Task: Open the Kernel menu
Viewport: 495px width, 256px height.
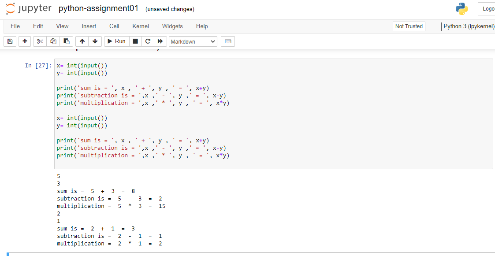Action: coord(141,26)
